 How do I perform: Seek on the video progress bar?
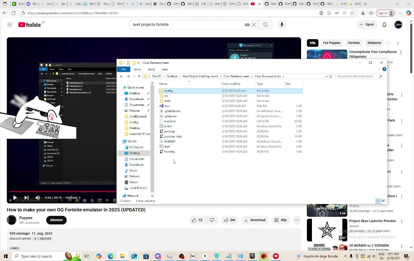click(x=63, y=191)
